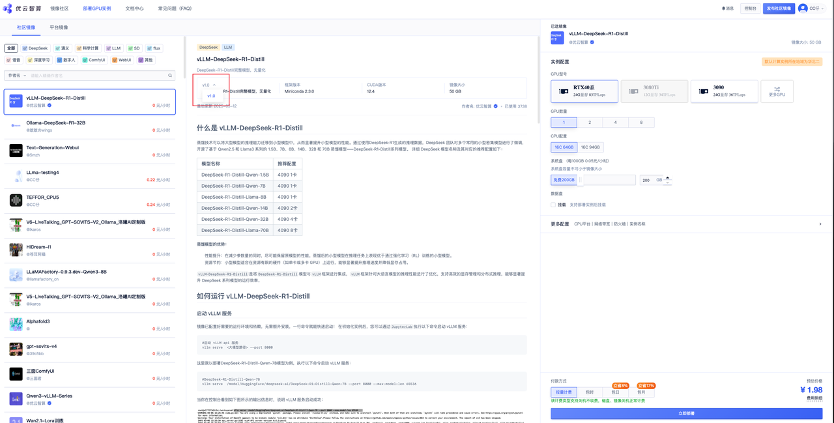Screen dimensions: 834x423
Task: Open 镜像社区 nav item
Action: pyautogui.click(x=59, y=8)
